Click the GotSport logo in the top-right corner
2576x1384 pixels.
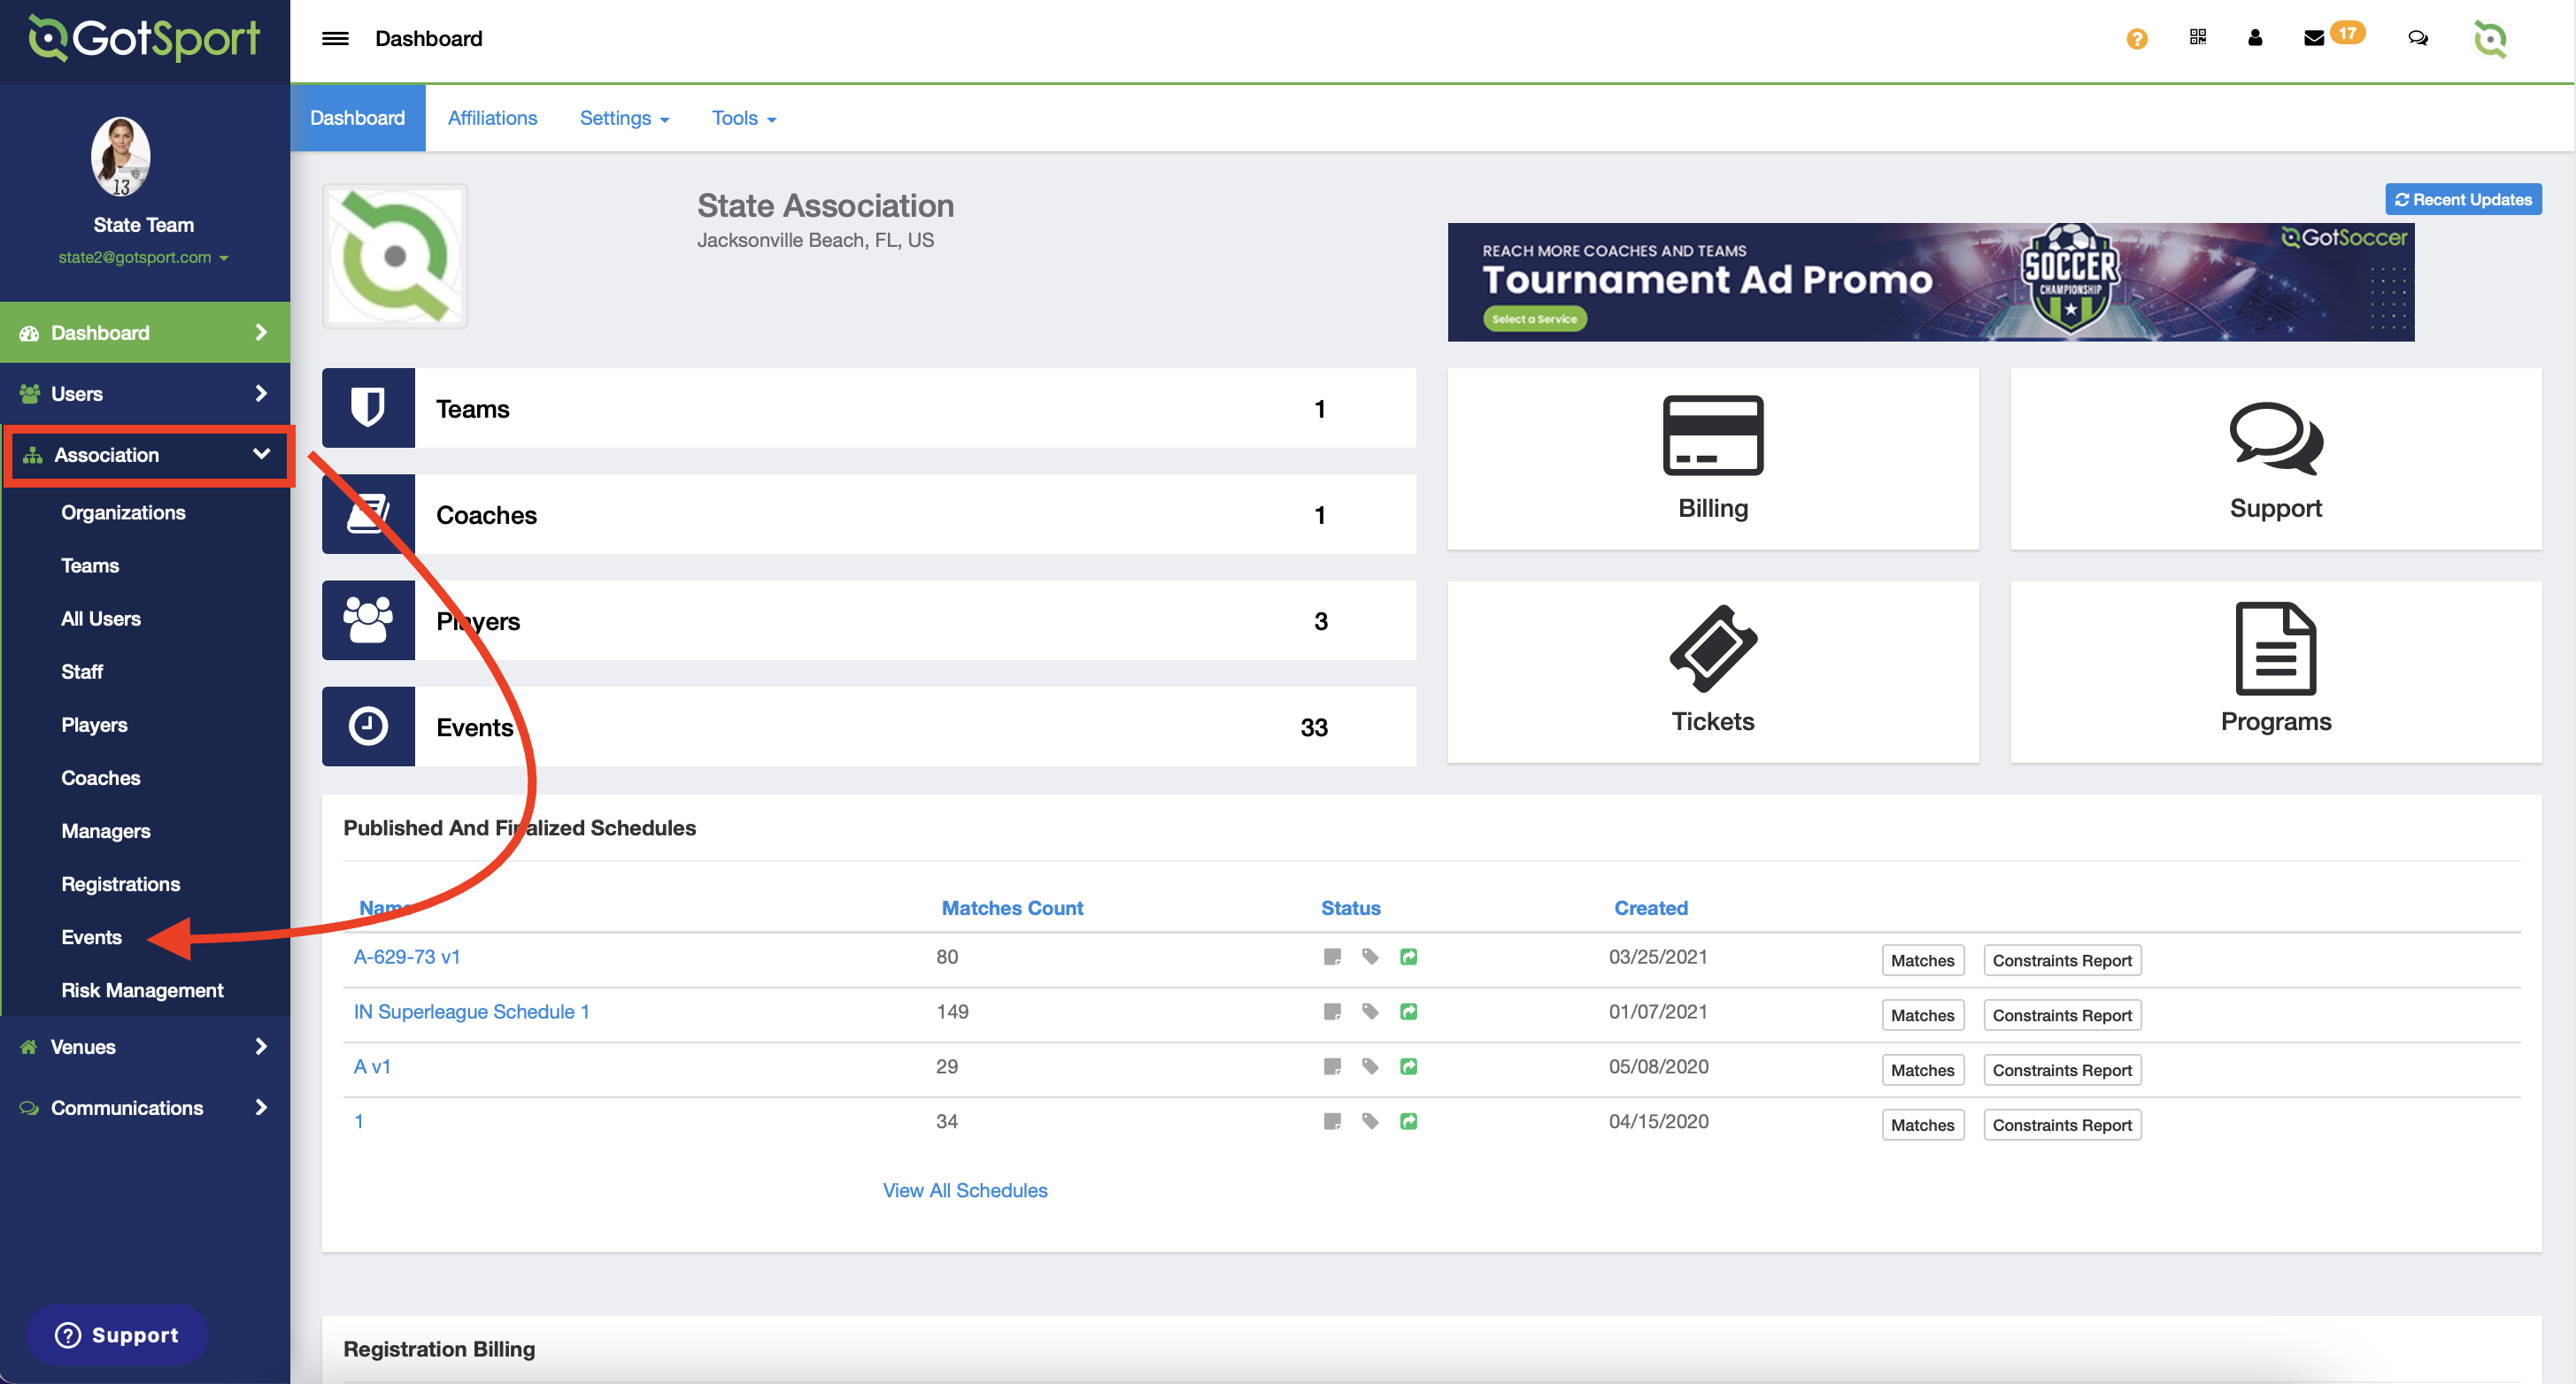(2491, 38)
